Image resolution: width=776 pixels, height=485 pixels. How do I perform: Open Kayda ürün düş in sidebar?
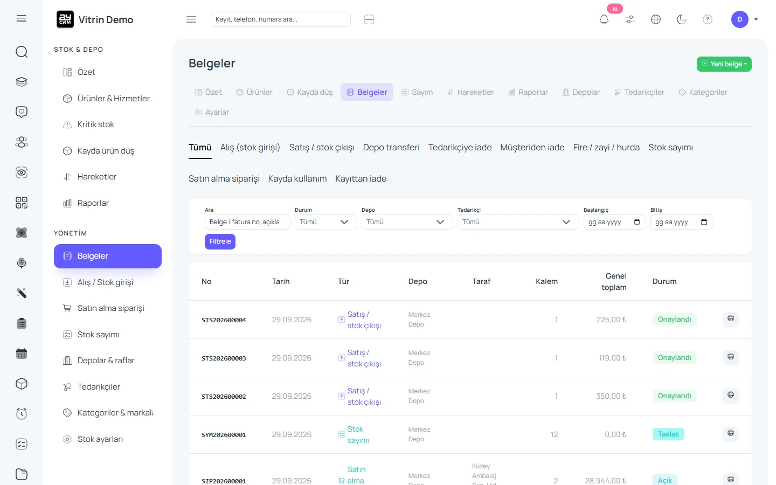(108, 151)
